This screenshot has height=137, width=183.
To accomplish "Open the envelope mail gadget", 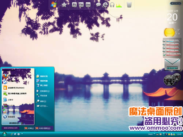I will click(x=172, y=64).
